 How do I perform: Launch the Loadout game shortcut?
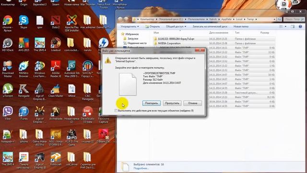tap(56, 45)
